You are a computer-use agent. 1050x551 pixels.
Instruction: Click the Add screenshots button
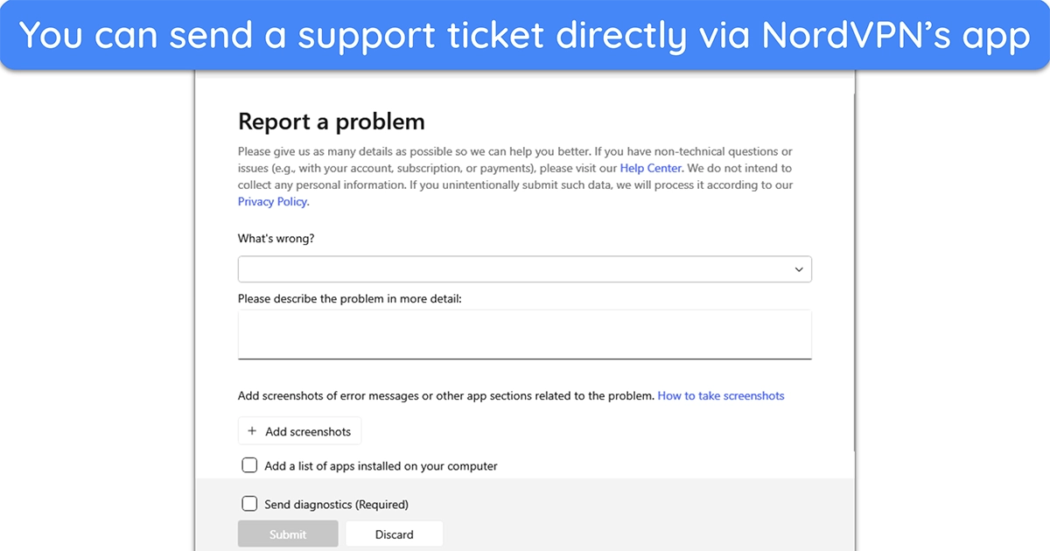299,431
